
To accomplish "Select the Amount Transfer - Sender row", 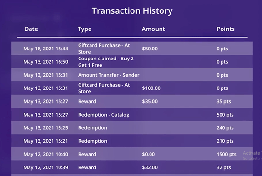I will click(132, 75).
